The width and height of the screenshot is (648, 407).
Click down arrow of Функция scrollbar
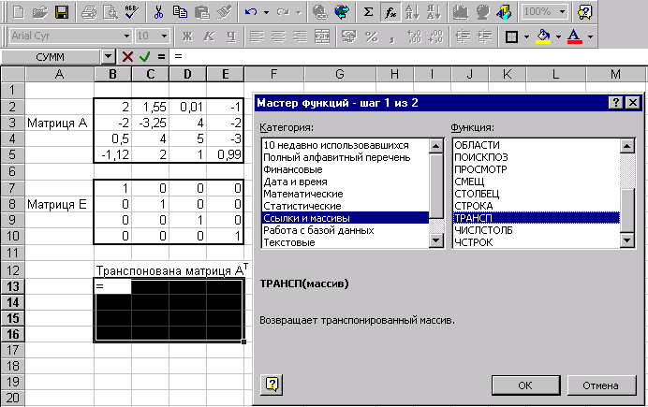tap(627, 240)
